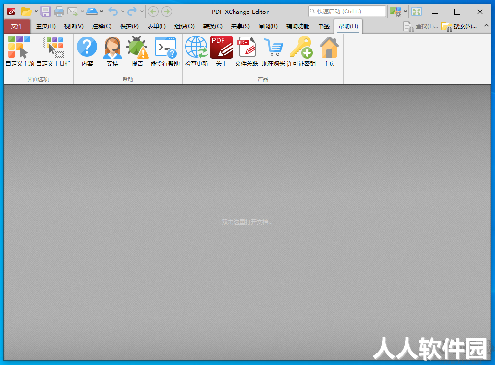Open the 自定义主题 theme customizer
This screenshot has height=365, width=495.
(x=20, y=51)
